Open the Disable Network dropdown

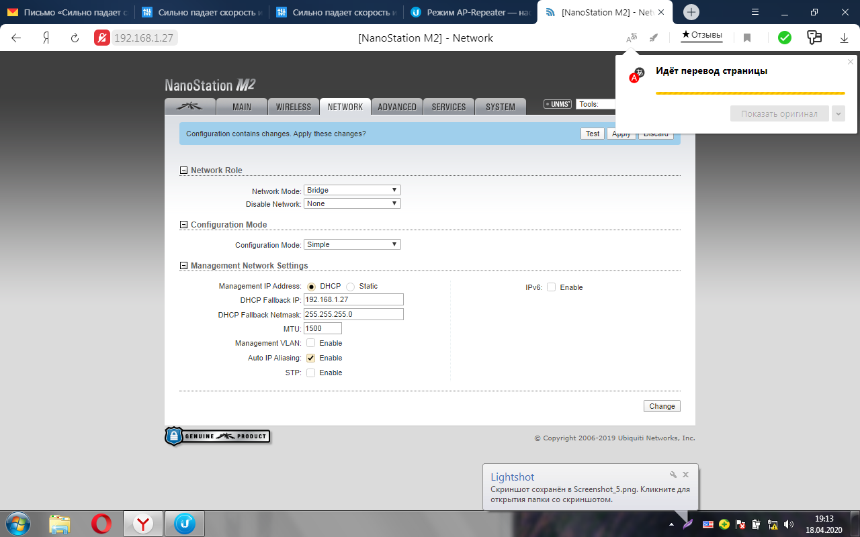(352, 203)
